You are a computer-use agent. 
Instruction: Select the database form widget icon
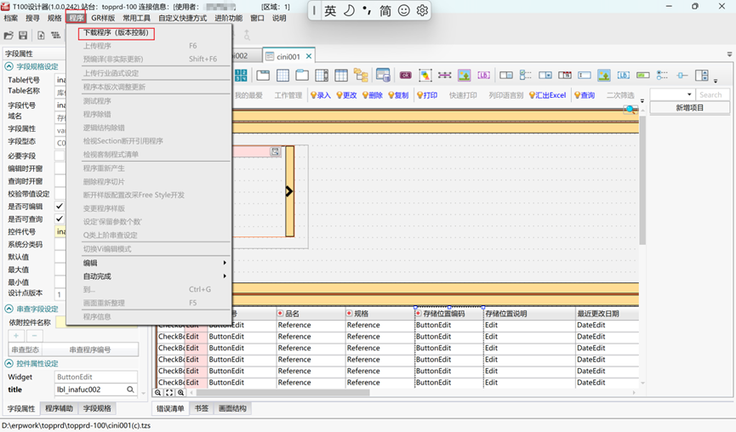click(383, 75)
